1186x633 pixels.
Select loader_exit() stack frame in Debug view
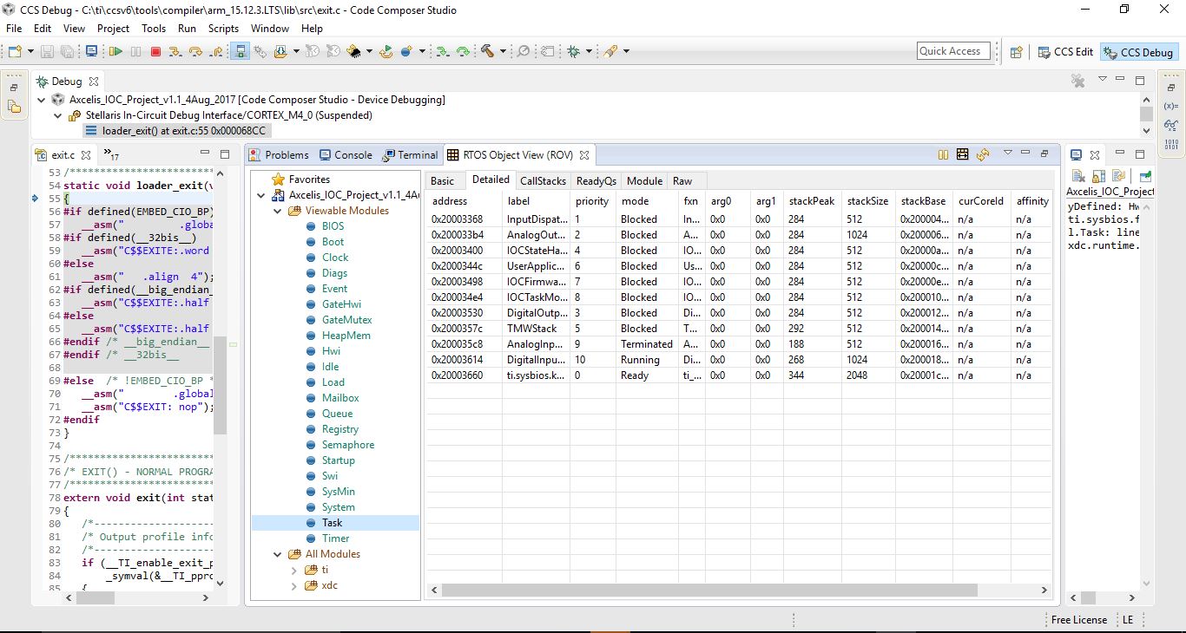[176, 131]
